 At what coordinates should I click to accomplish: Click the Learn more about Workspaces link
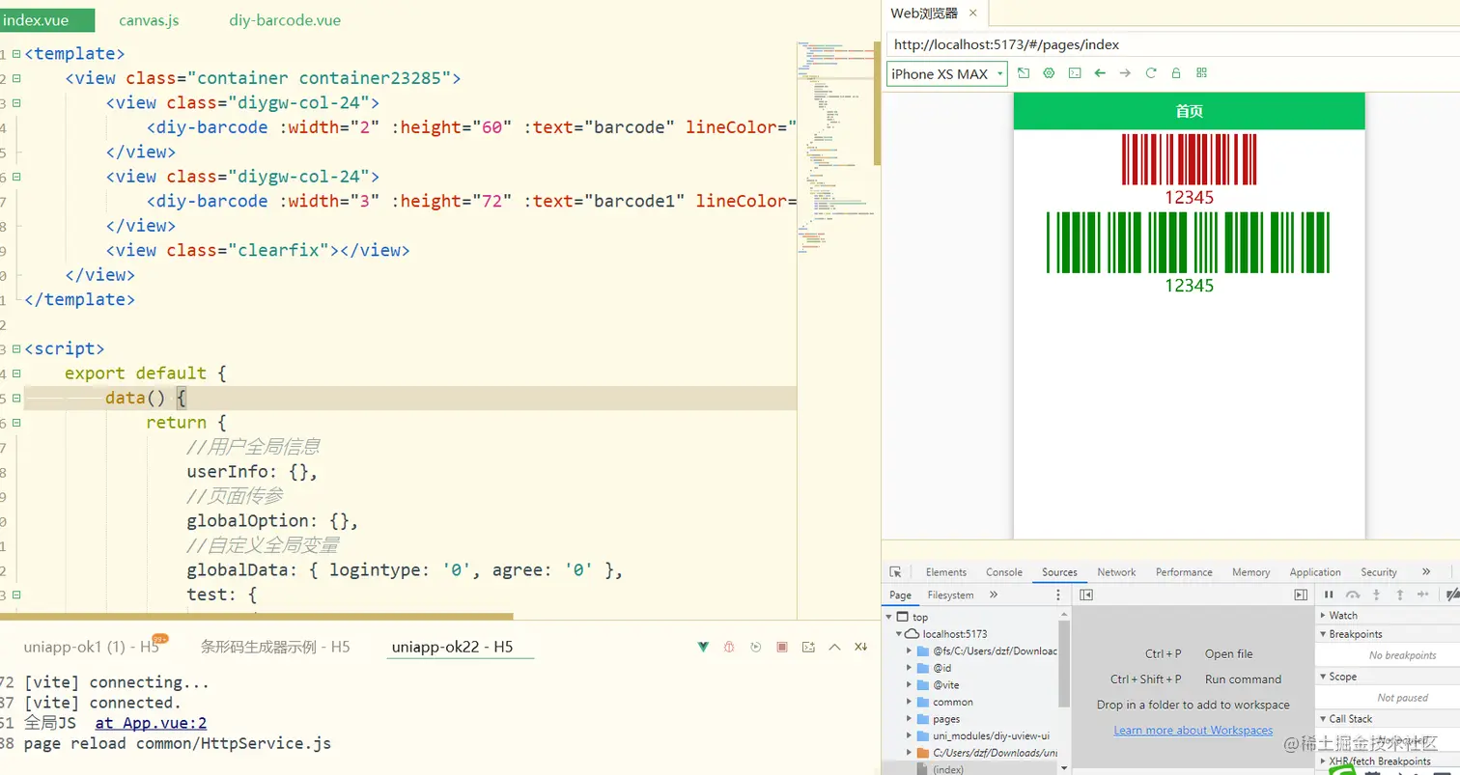(1193, 731)
